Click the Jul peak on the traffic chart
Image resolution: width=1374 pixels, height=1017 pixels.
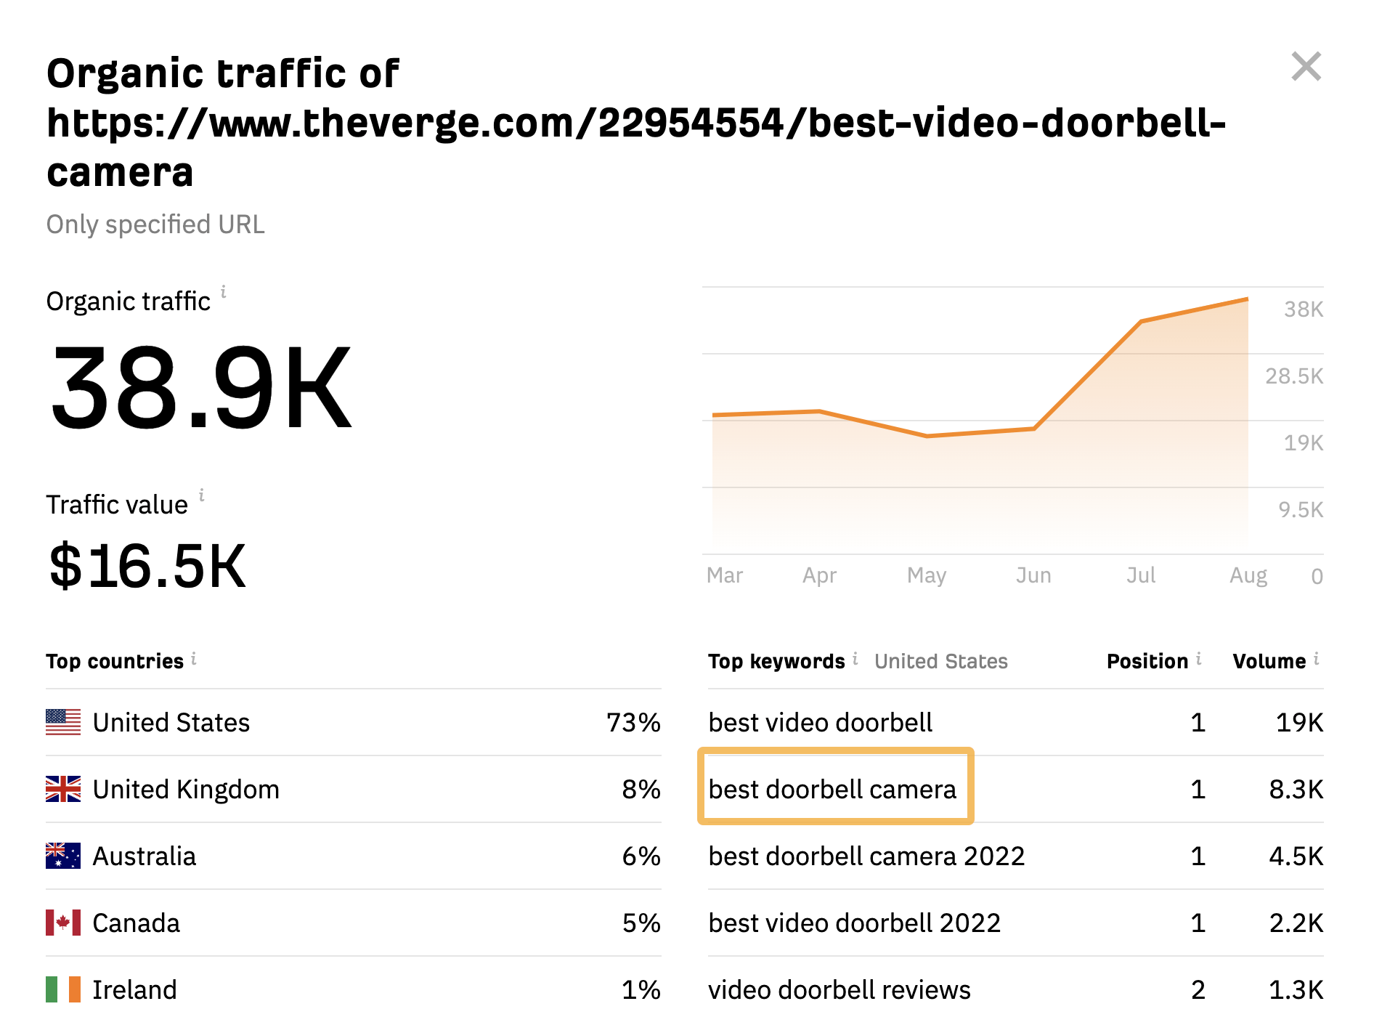(x=1142, y=320)
